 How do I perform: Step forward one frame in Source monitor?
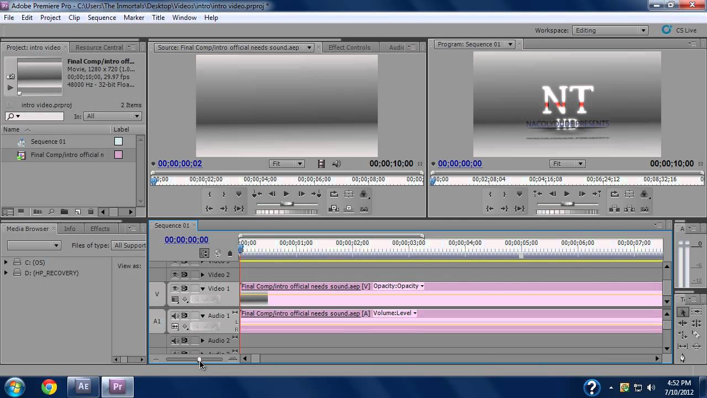tap(301, 194)
